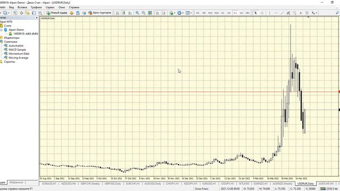Open the Справка menu
The height and width of the screenshot is (191, 340).
click(x=74, y=7)
